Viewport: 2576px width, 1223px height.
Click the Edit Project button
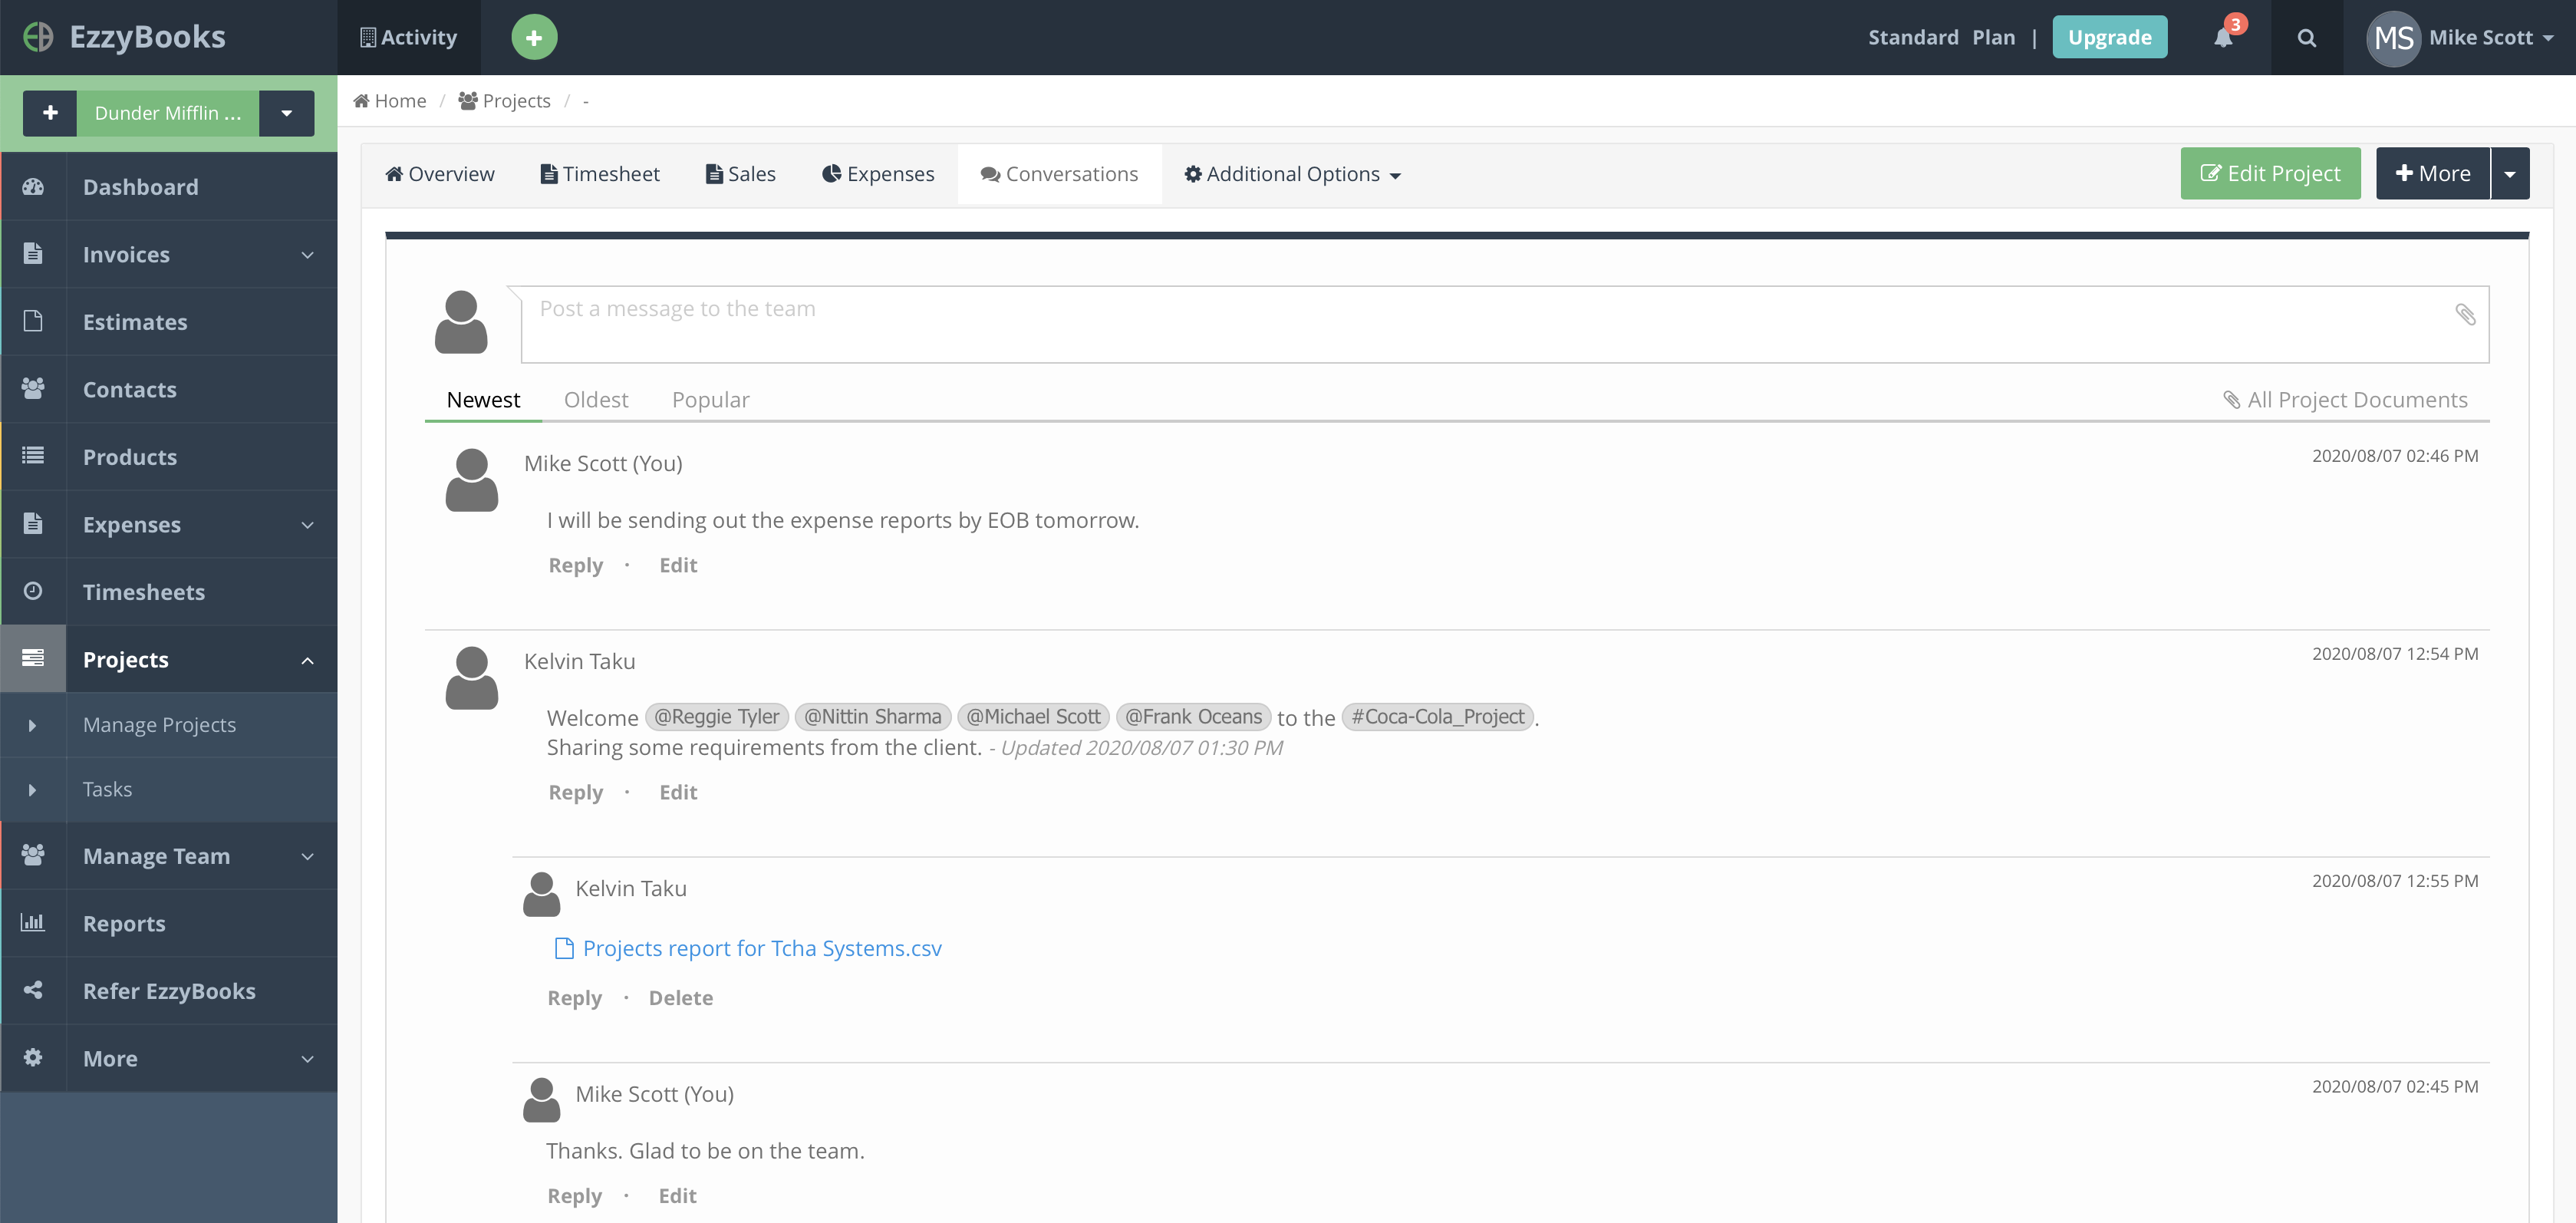coord(2269,174)
